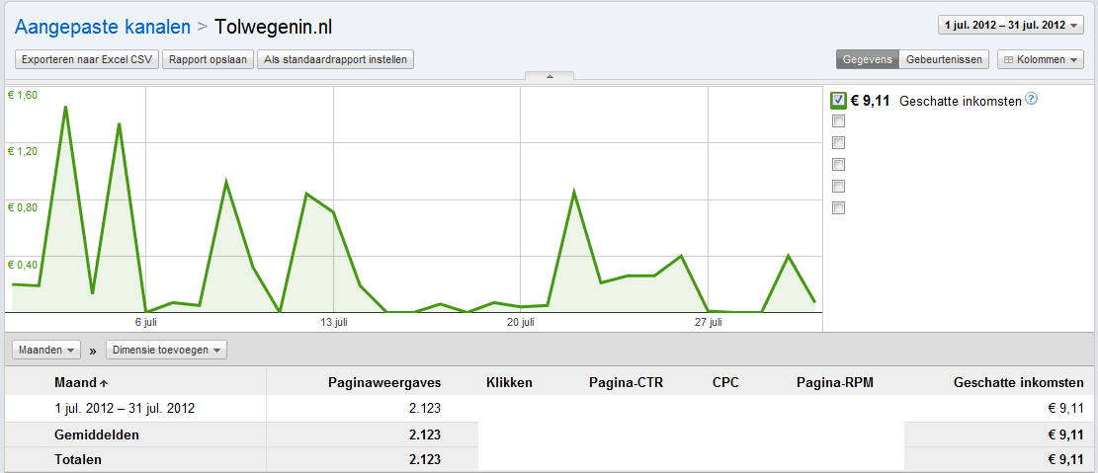1098x473 pixels.
Task: Click the 6 juli axis label
Action: pyautogui.click(x=145, y=322)
